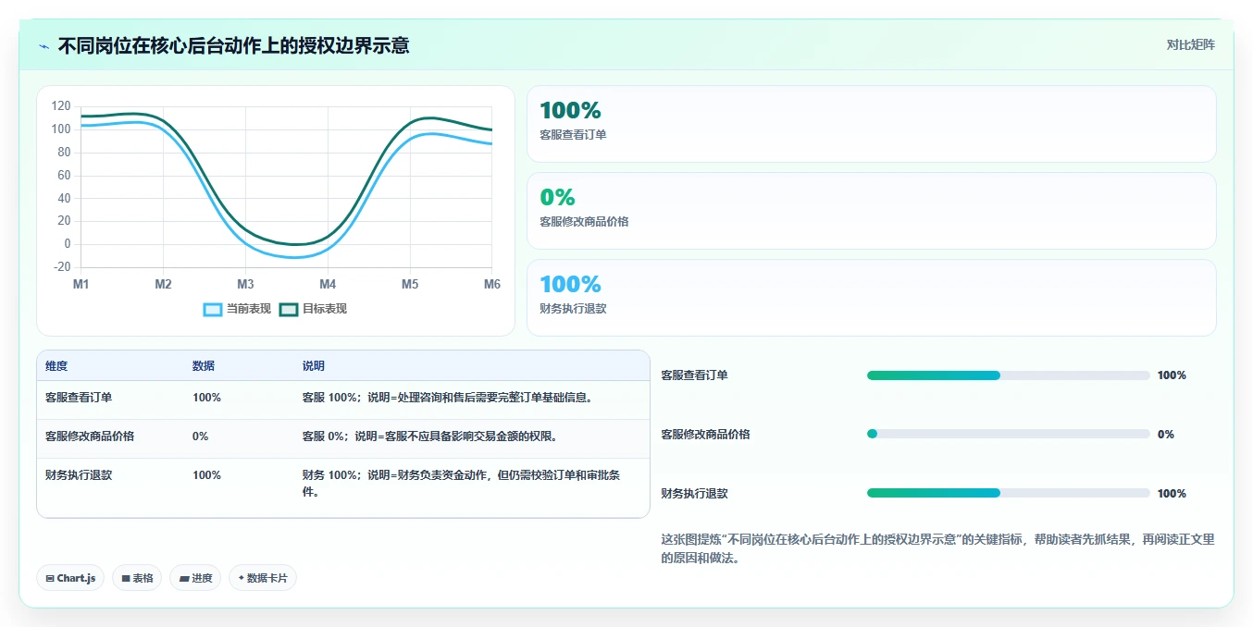Click the 客服修改商品价格 progress bar
Screen dimensions: 1253x627
[1009, 434]
